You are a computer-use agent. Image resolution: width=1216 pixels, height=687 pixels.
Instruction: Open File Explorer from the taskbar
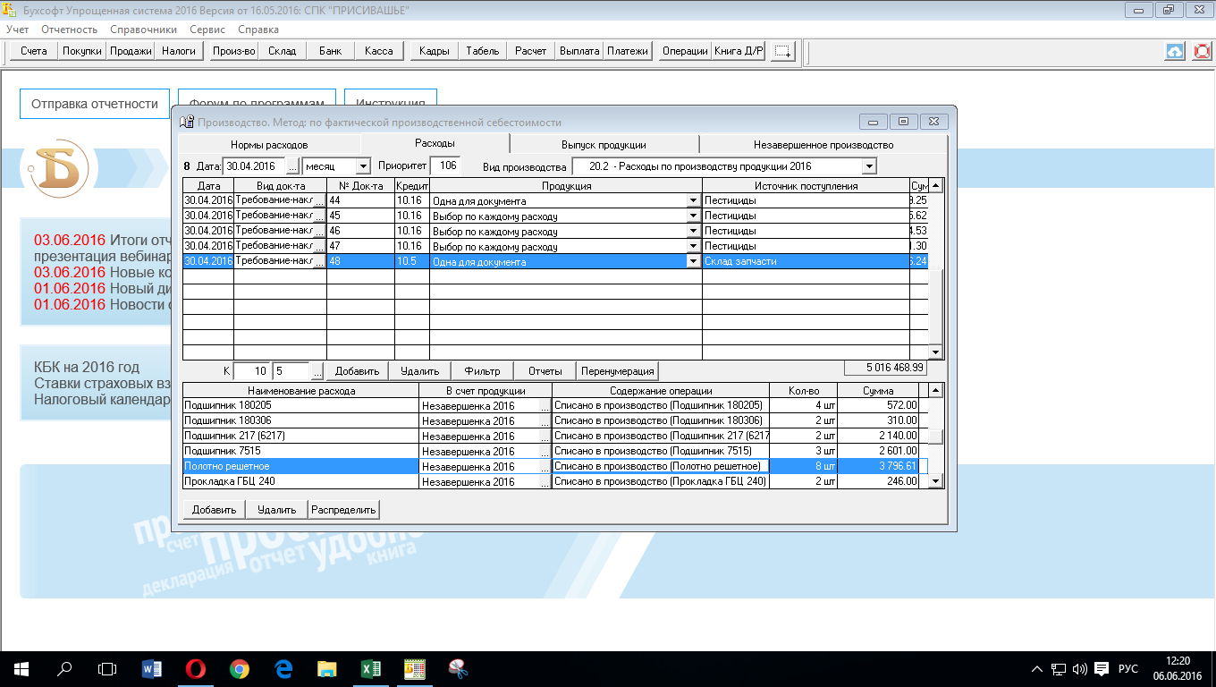coord(326,668)
